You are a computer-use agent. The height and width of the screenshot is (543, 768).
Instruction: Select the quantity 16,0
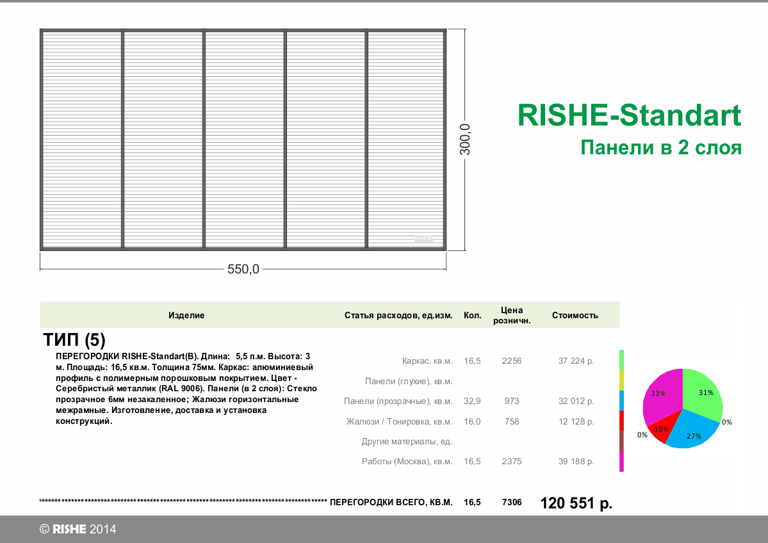point(472,421)
